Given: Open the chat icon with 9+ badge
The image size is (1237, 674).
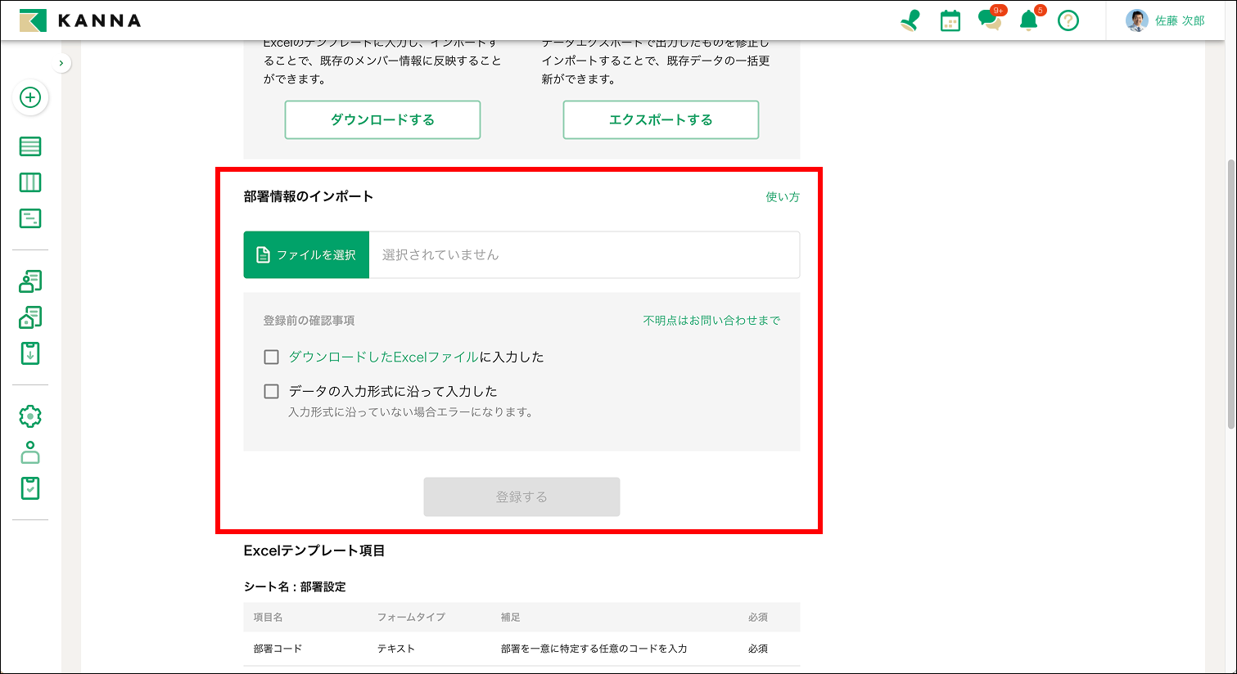Looking at the screenshot, I should tap(989, 20).
